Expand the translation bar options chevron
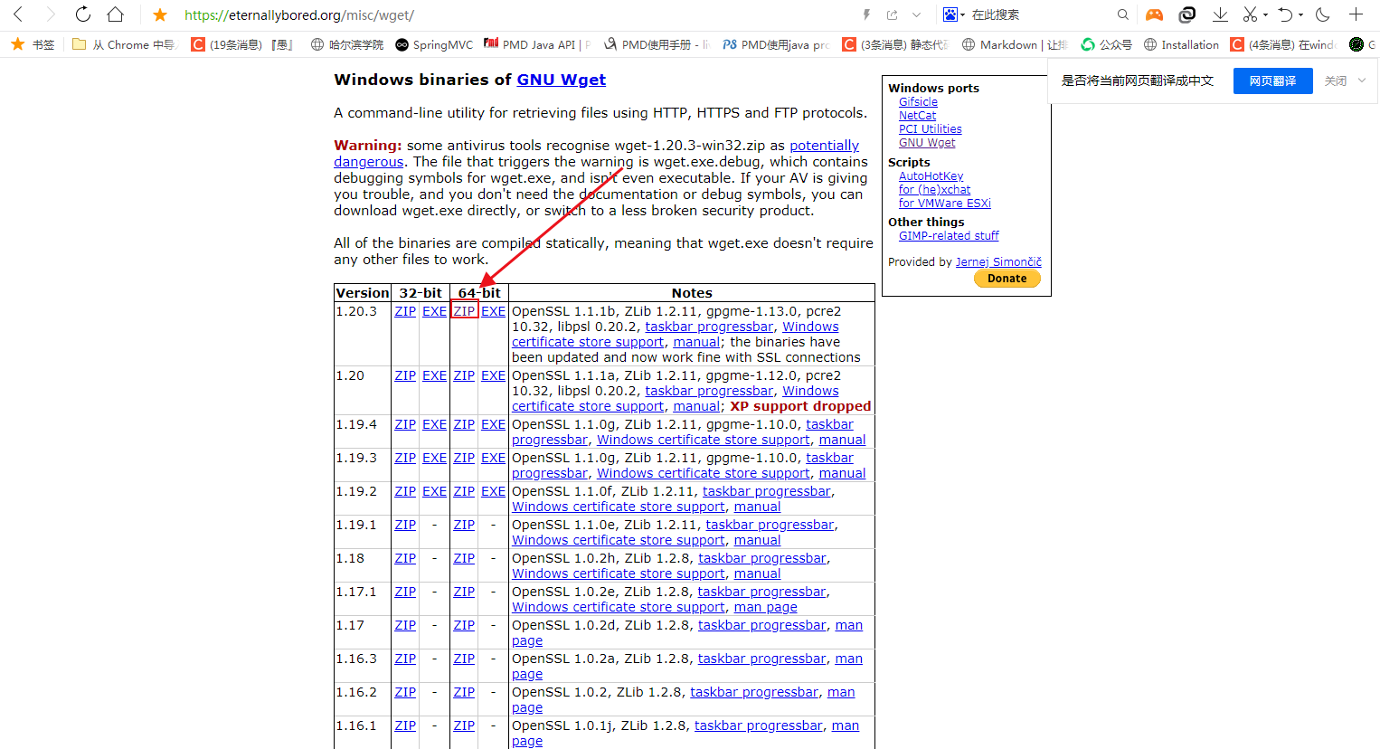 tap(1362, 81)
